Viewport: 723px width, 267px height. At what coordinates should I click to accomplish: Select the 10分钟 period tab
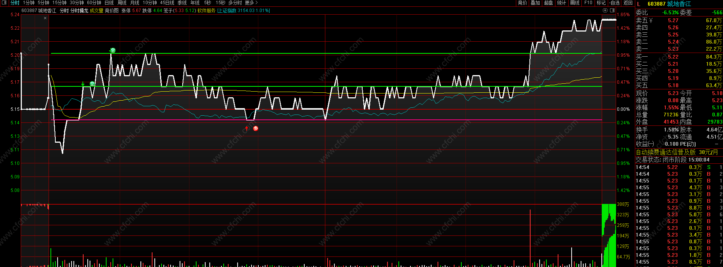point(150,3)
